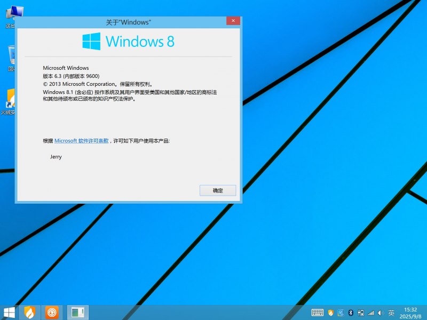The width and height of the screenshot is (427, 320).
Task: Click the Bluetooth tray icon
Action: click(x=351, y=313)
